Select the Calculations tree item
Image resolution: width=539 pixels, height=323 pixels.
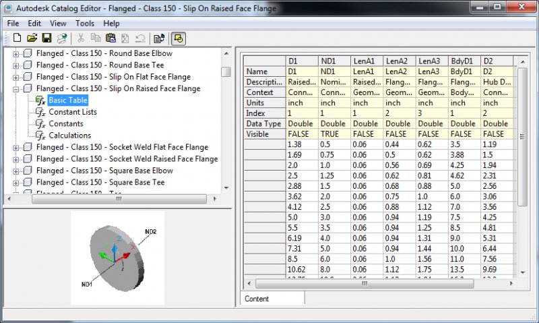(70, 136)
